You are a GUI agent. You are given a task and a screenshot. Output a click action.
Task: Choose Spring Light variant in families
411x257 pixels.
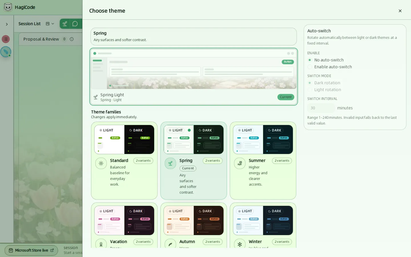[179, 140]
